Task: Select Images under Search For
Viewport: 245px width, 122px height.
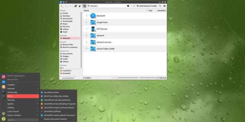Action: tap(70, 56)
